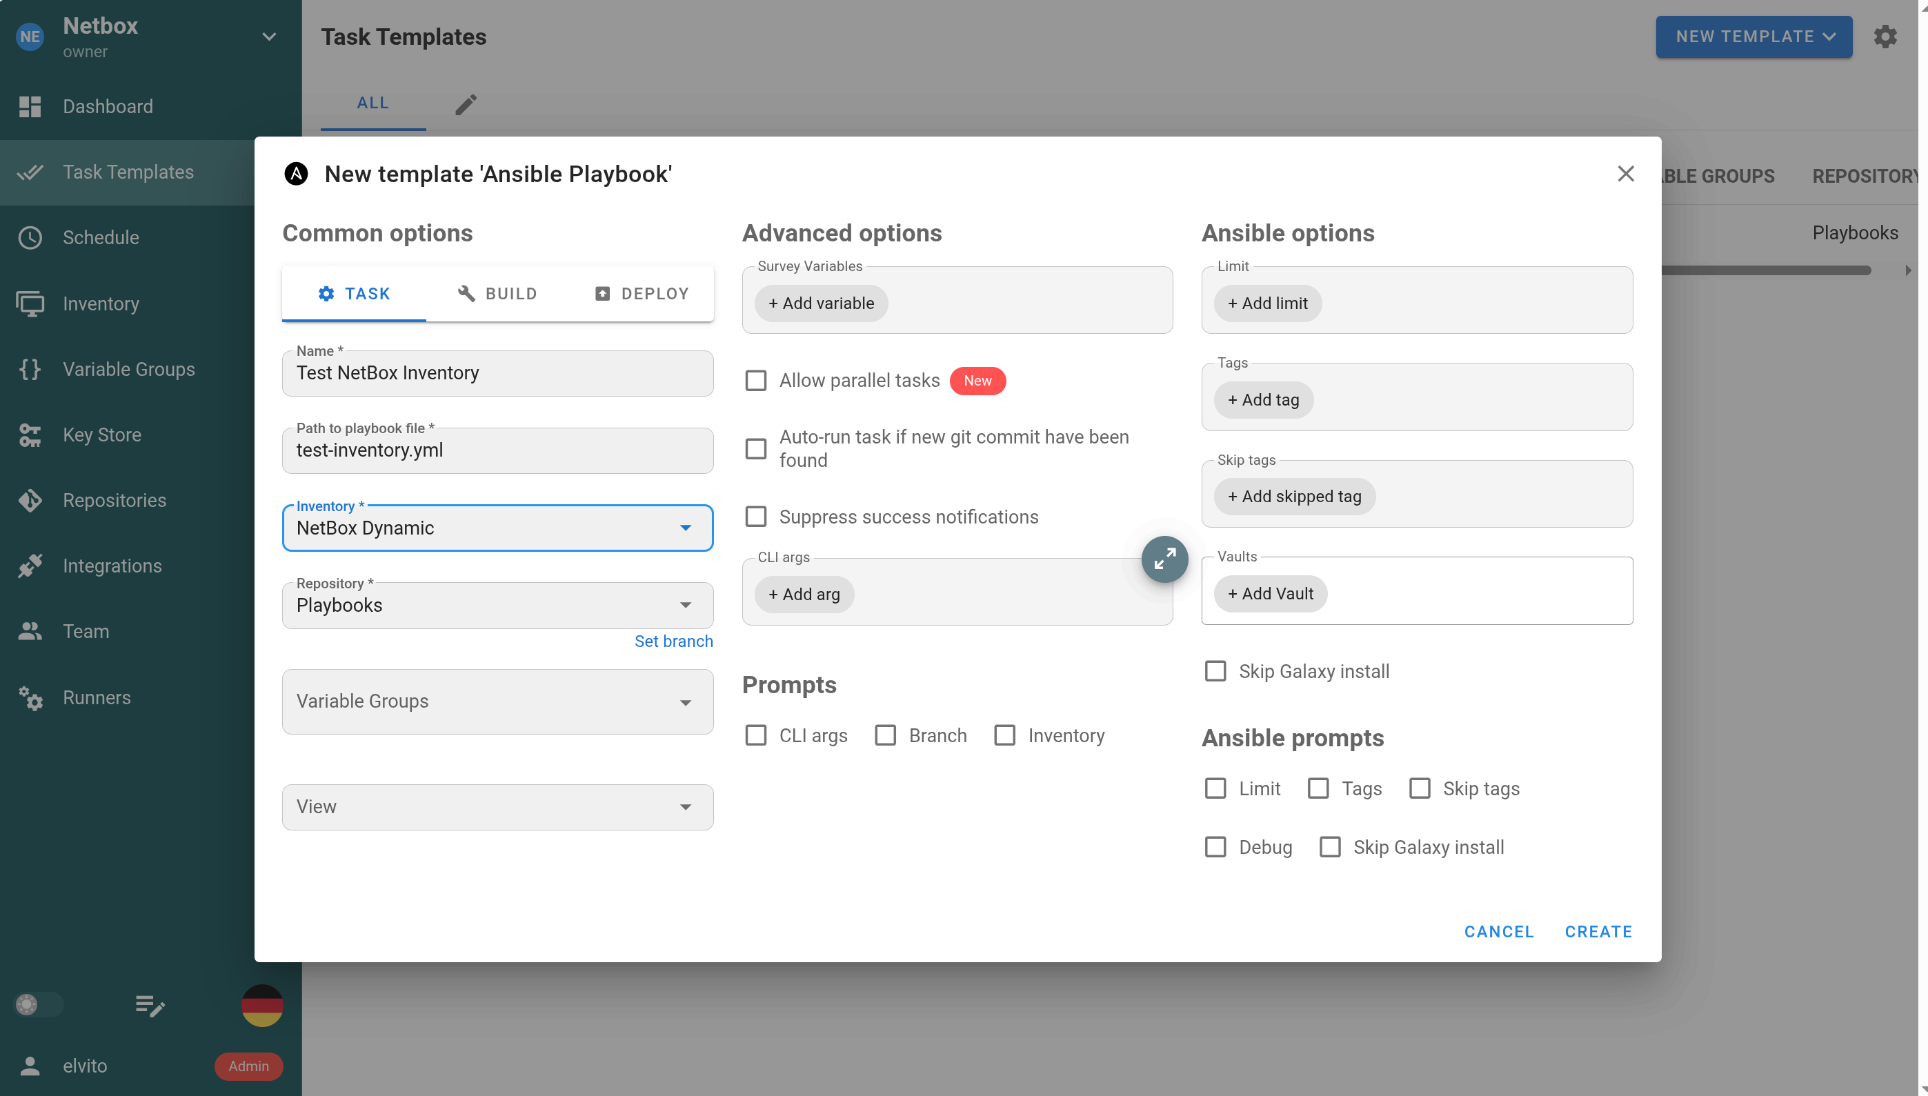
Task: Check the Skip tags Ansible prompt
Action: (1420, 789)
